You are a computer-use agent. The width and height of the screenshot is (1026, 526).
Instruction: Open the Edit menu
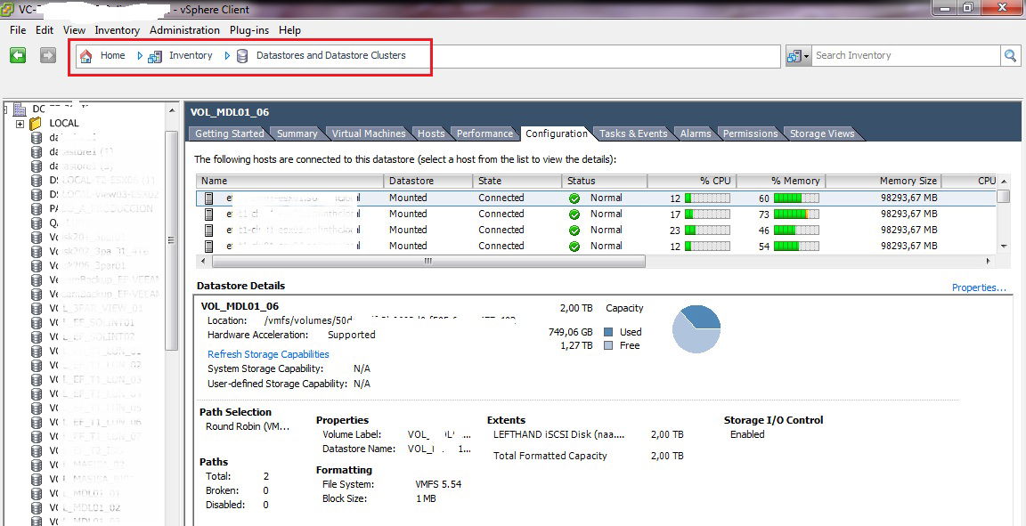tap(45, 30)
